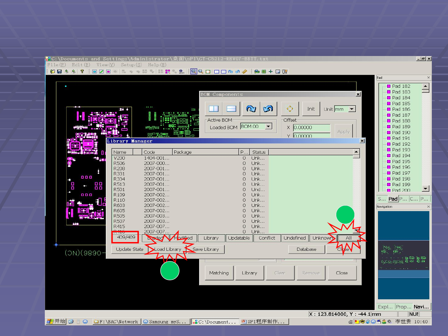Open the View menu

tap(105, 65)
